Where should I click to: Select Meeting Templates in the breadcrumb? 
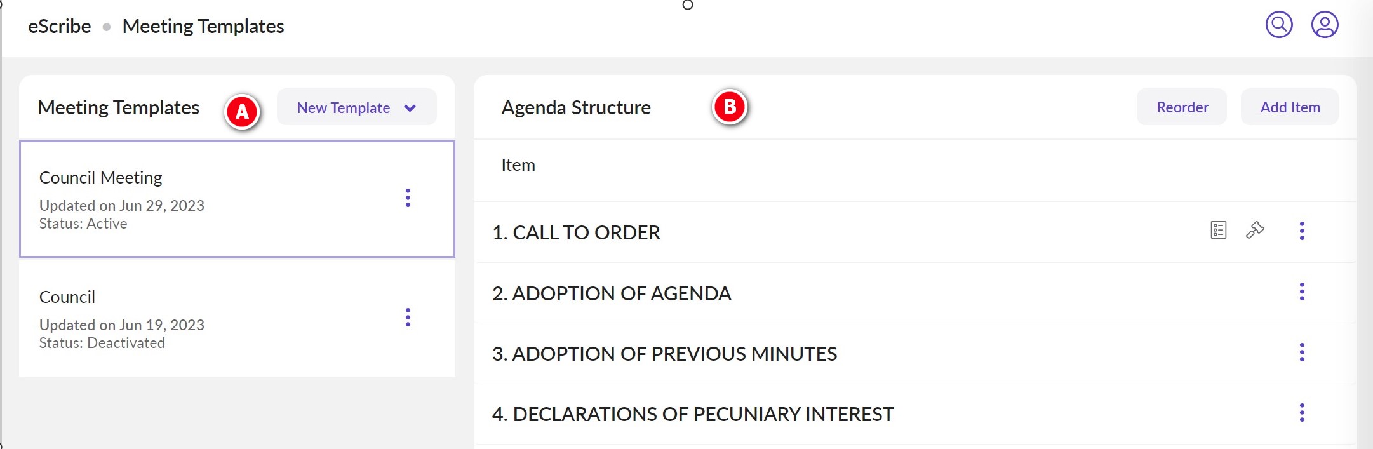203,26
